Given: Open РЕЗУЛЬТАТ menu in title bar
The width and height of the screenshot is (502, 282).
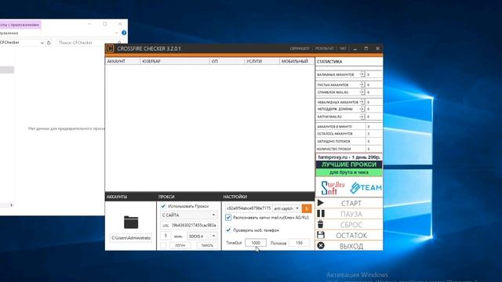Looking at the screenshot, I should [324, 49].
